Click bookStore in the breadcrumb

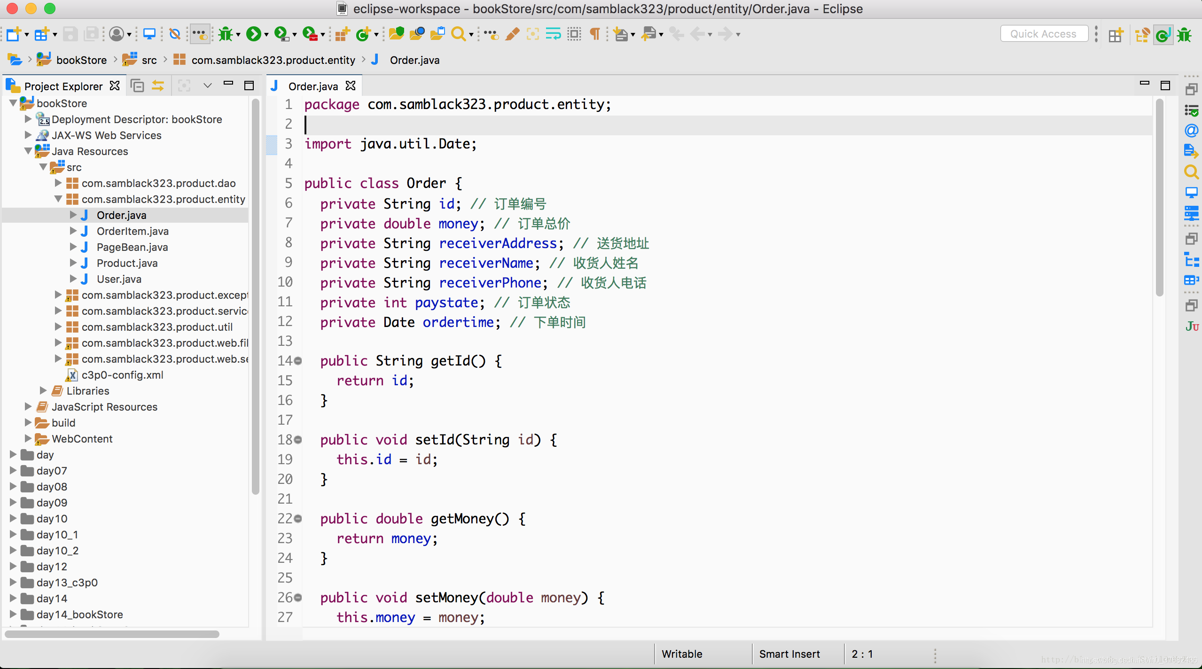click(81, 60)
